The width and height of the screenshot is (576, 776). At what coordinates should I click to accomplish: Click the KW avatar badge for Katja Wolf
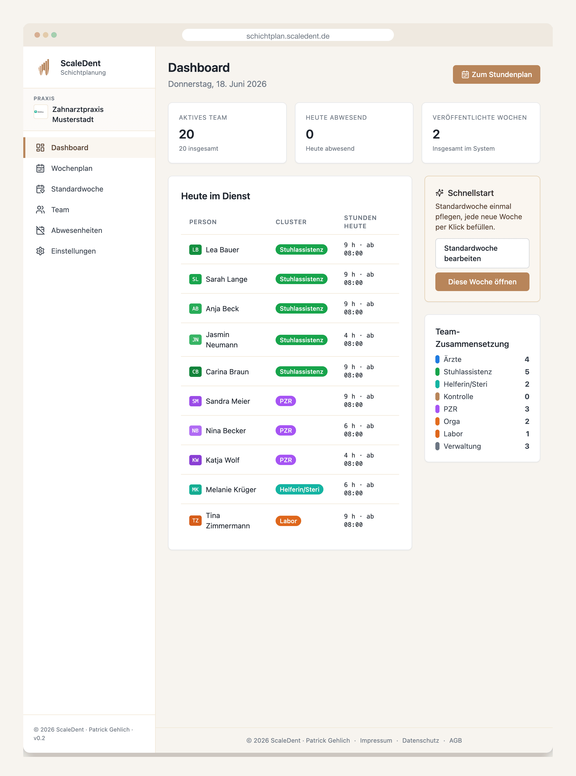(195, 460)
